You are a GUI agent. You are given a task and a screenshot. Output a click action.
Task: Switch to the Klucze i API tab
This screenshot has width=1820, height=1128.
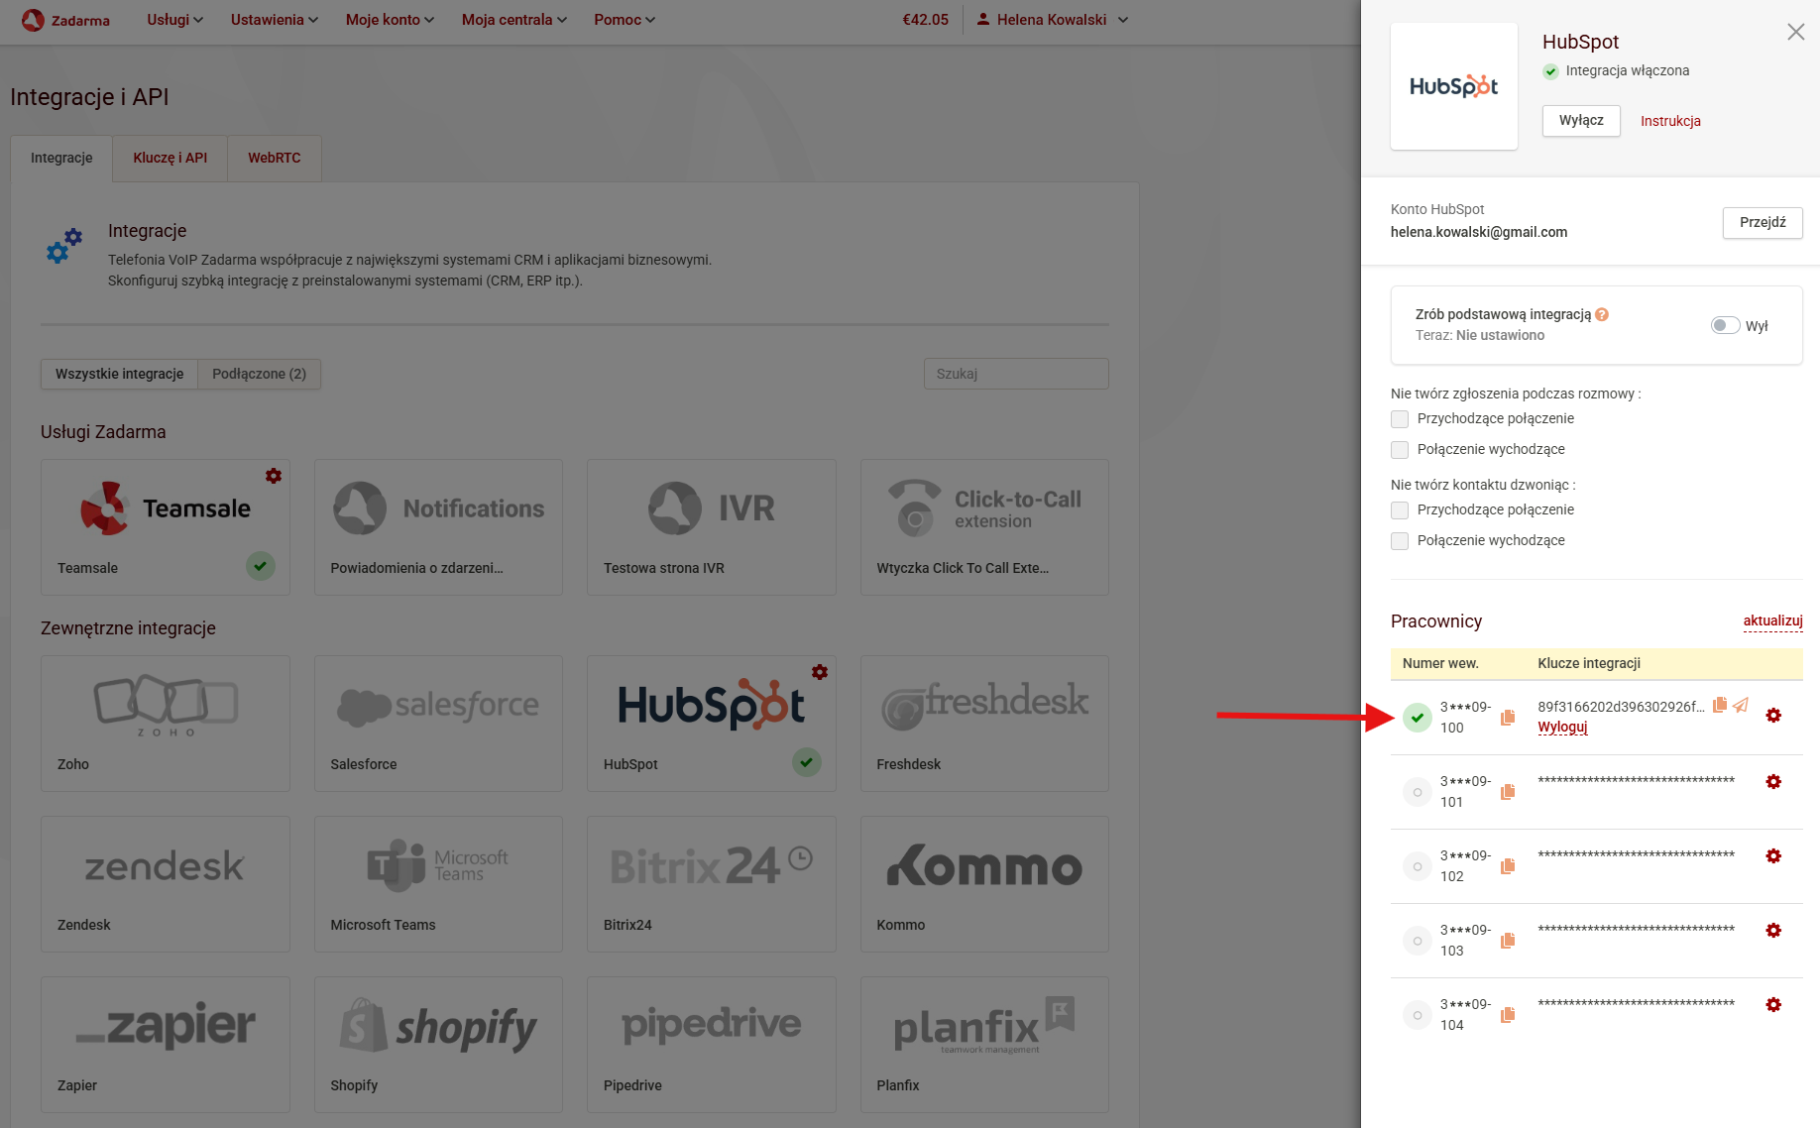171,158
